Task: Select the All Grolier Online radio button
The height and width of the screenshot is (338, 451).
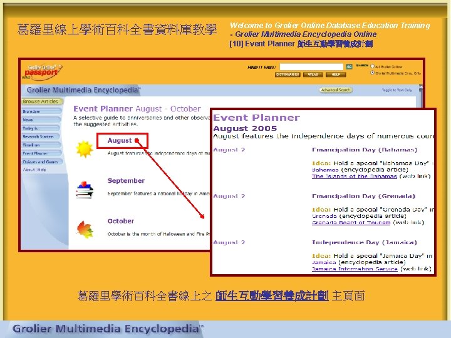Action: coord(372,66)
